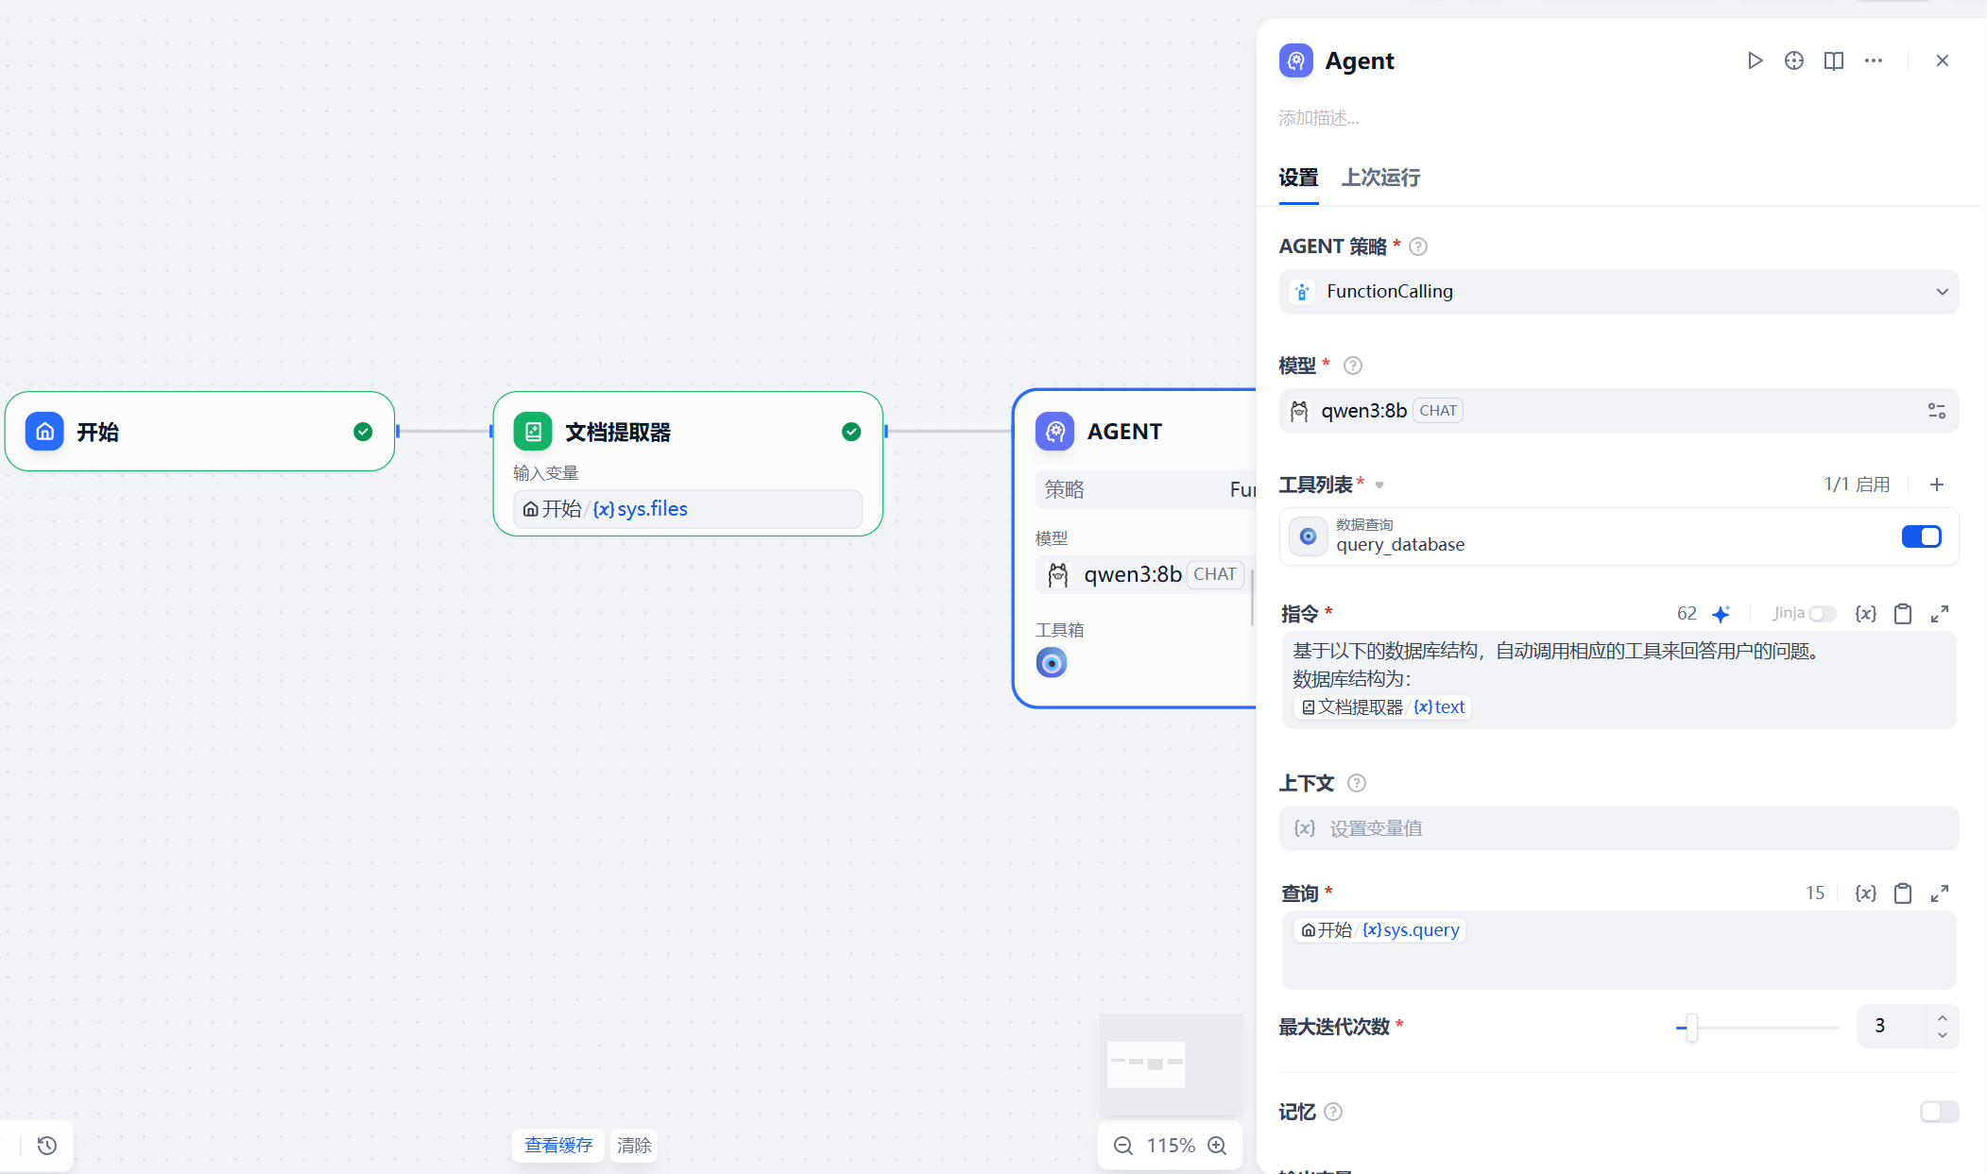Click the sparkle prompt generator icon
Viewport: 1987px width, 1174px height.
point(1721,614)
